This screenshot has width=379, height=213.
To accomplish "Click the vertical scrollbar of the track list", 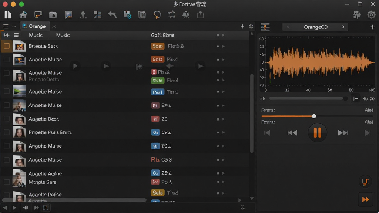I will coord(252,114).
